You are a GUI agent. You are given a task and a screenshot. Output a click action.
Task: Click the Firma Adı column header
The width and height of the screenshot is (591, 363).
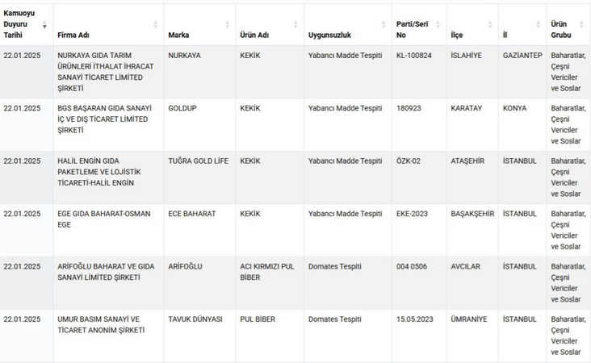pos(108,24)
